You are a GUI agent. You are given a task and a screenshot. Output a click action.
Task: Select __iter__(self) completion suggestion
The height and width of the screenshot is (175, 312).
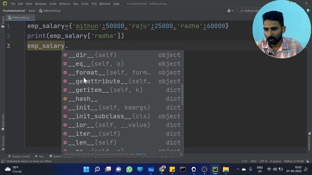pyautogui.click(x=122, y=134)
